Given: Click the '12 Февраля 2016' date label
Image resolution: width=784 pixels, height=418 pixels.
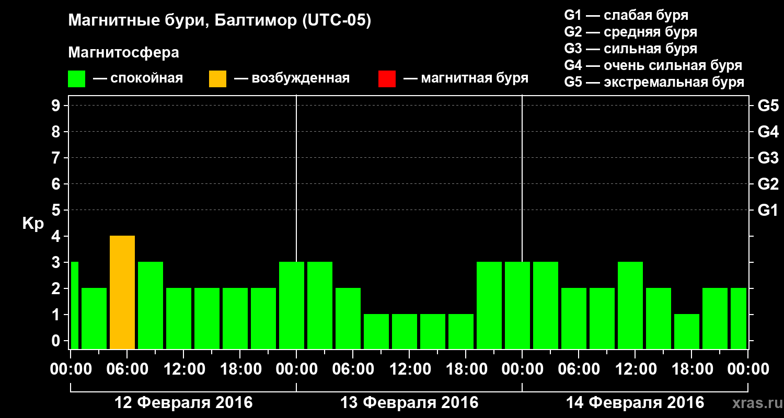Looking at the screenshot, I should click(x=183, y=403).
